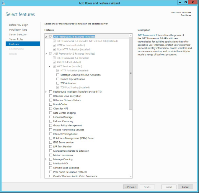Open the .NET Framework 3.5 description link
Viewport: 199px width, 193px height.
(148, 35)
